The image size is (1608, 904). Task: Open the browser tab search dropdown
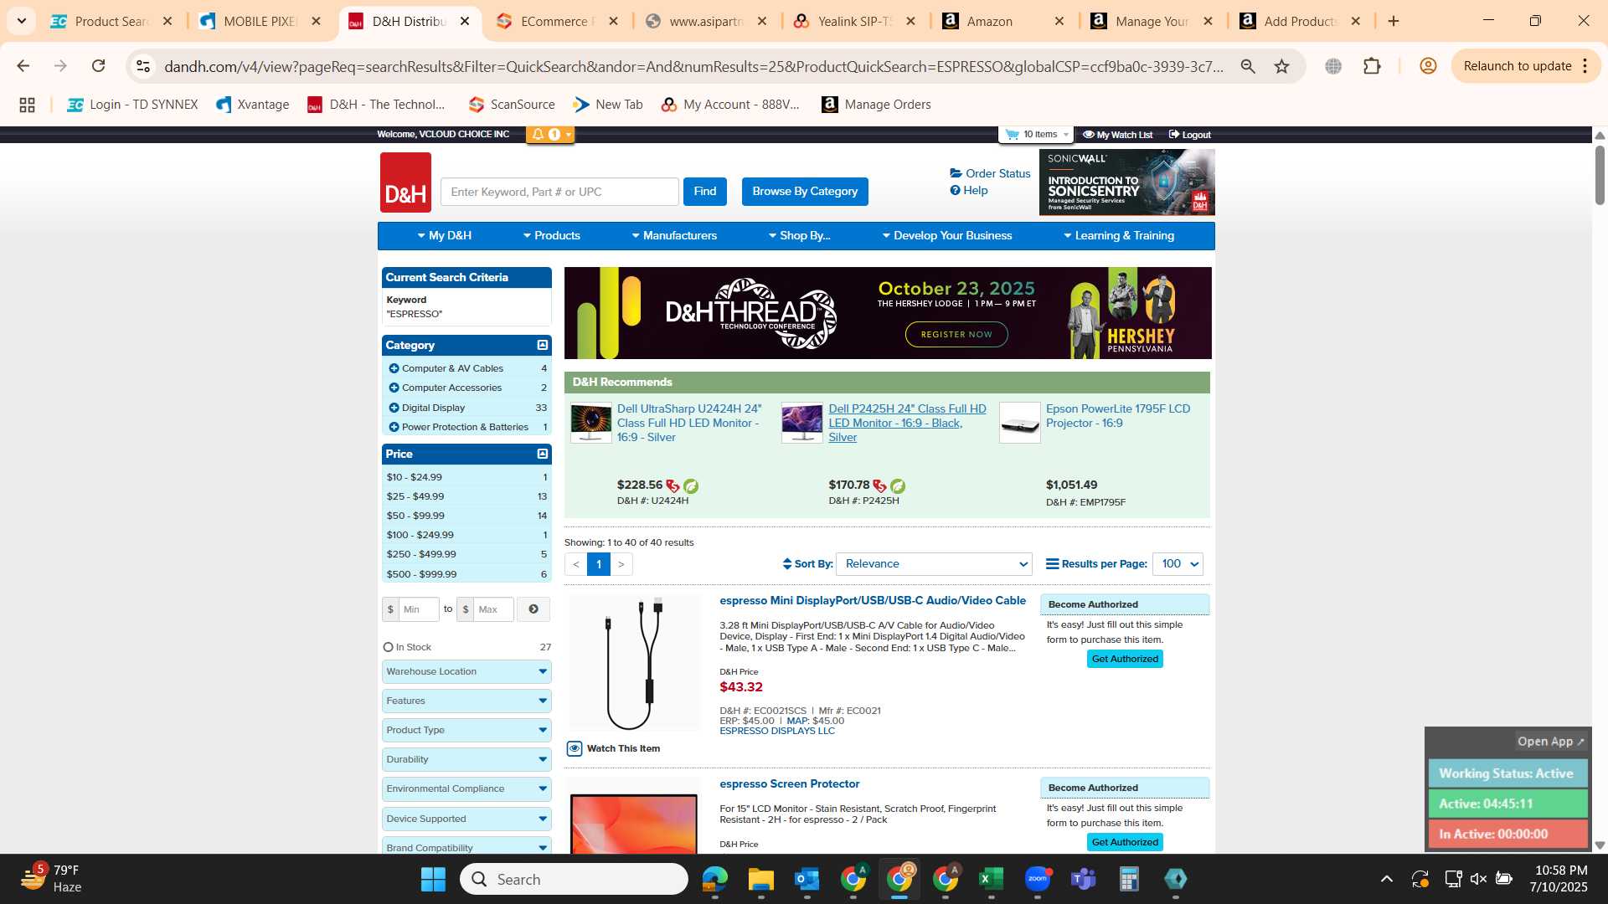click(x=21, y=21)
